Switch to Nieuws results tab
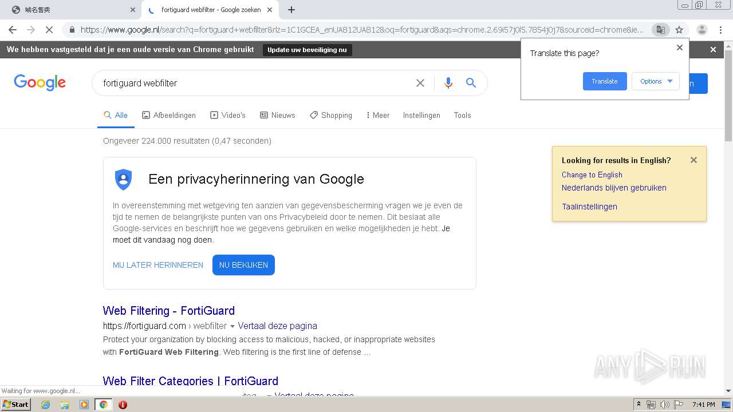 (278, 115)
